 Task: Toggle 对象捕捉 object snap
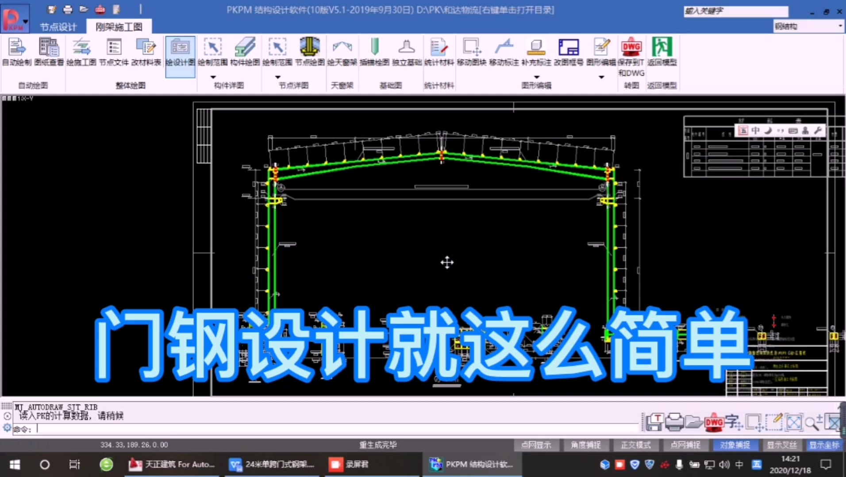tap(735, 445)
